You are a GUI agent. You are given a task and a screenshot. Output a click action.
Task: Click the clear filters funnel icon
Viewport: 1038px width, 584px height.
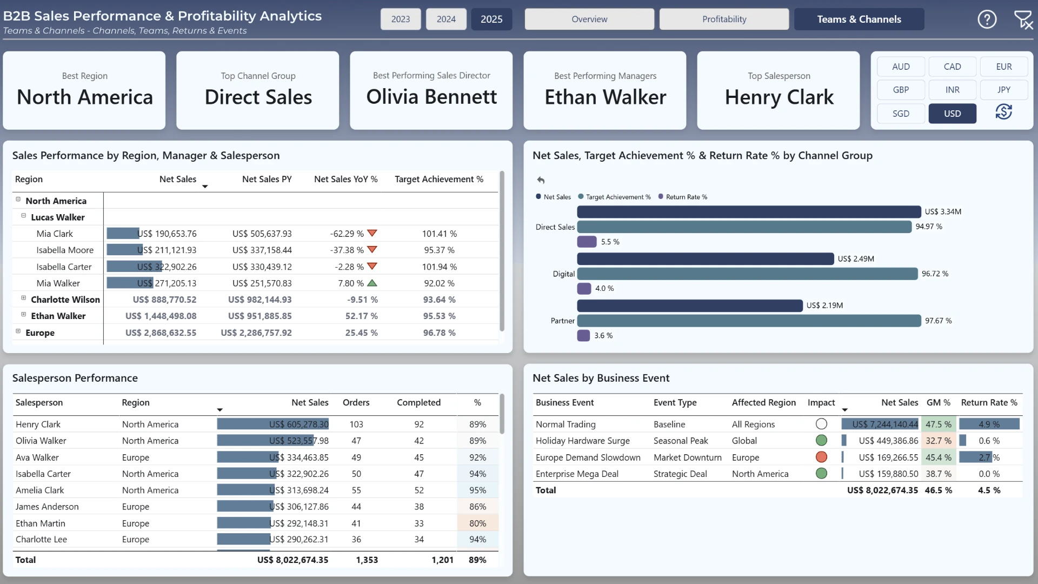pyautogui.click(x=1023, y=20)
